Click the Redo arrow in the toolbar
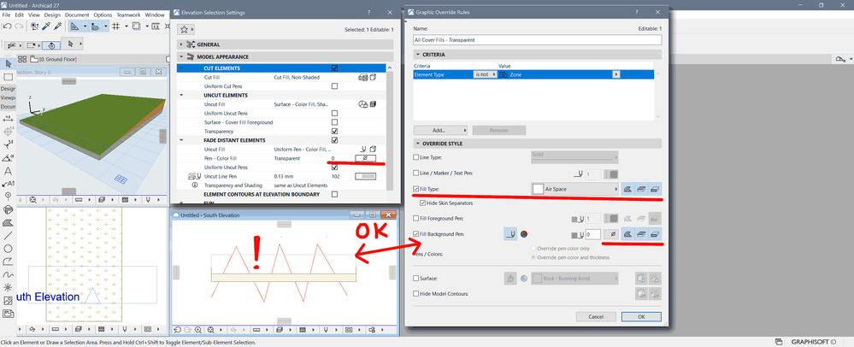 click(x=17, y=26)
